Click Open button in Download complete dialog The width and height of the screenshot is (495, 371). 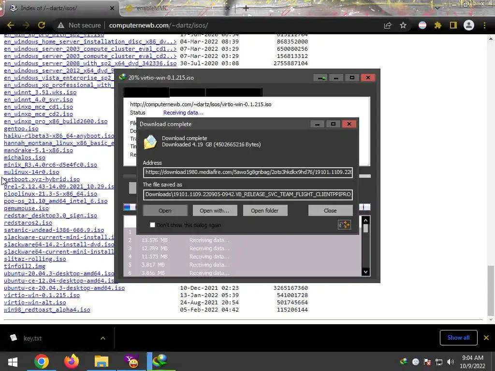tap(165, 211)
